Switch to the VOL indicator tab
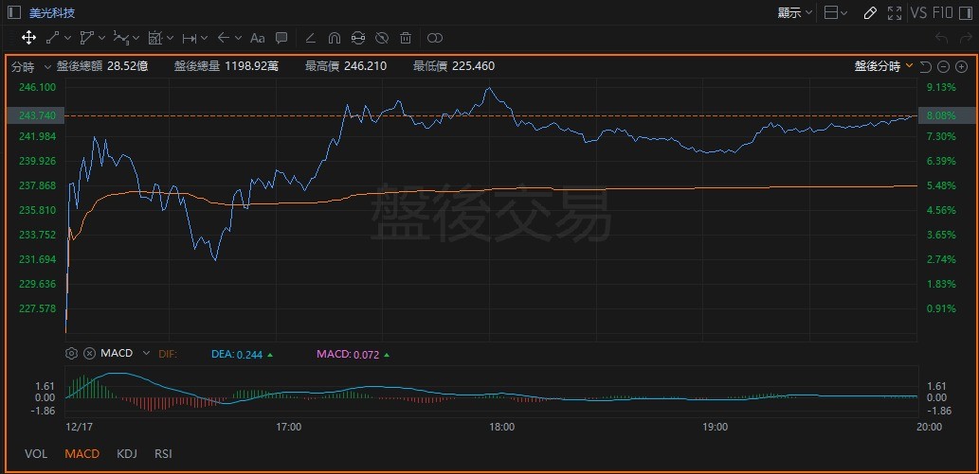 click(36, 453)
